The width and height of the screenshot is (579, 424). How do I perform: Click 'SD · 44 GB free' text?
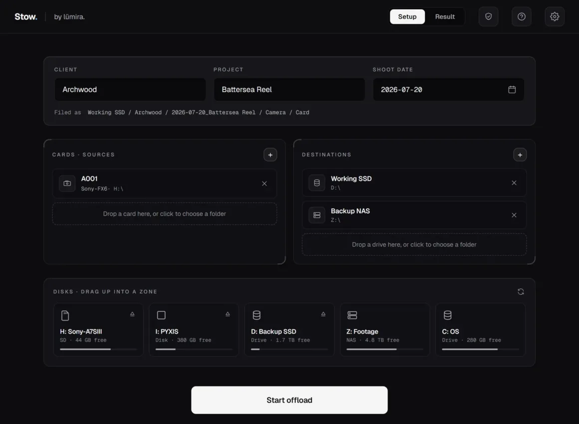coord(83,340)
